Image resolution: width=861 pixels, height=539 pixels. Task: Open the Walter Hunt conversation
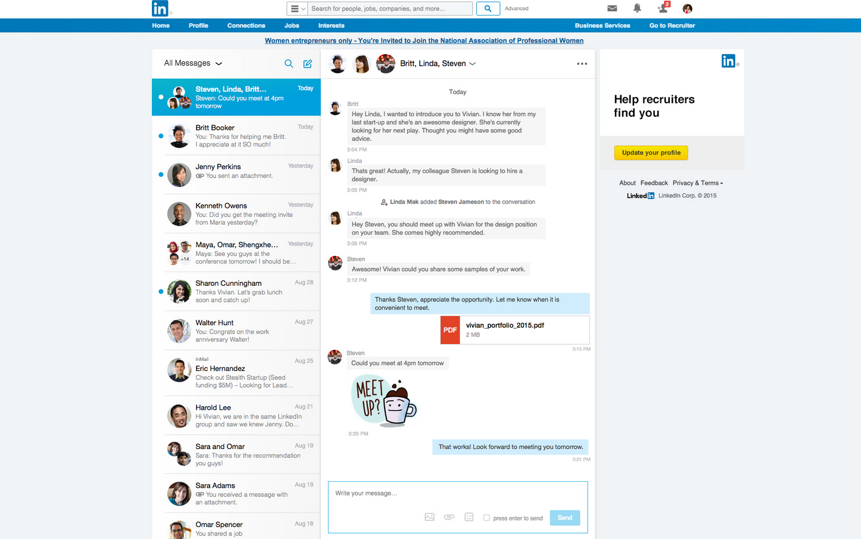[236, 331]
